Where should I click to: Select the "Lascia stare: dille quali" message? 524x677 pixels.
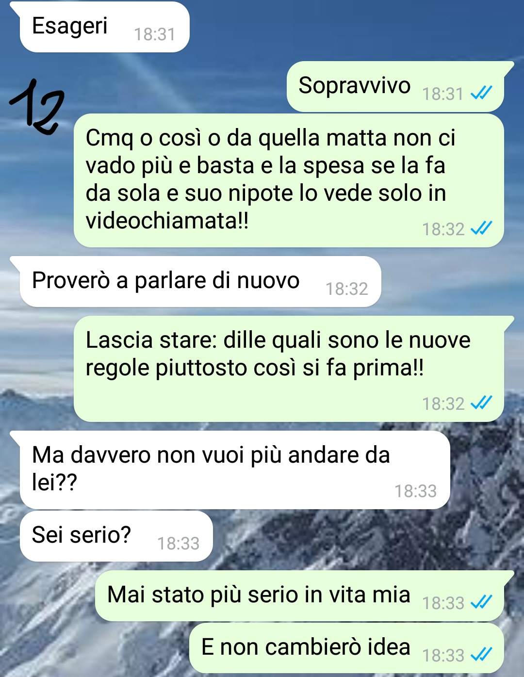[294, 369]
